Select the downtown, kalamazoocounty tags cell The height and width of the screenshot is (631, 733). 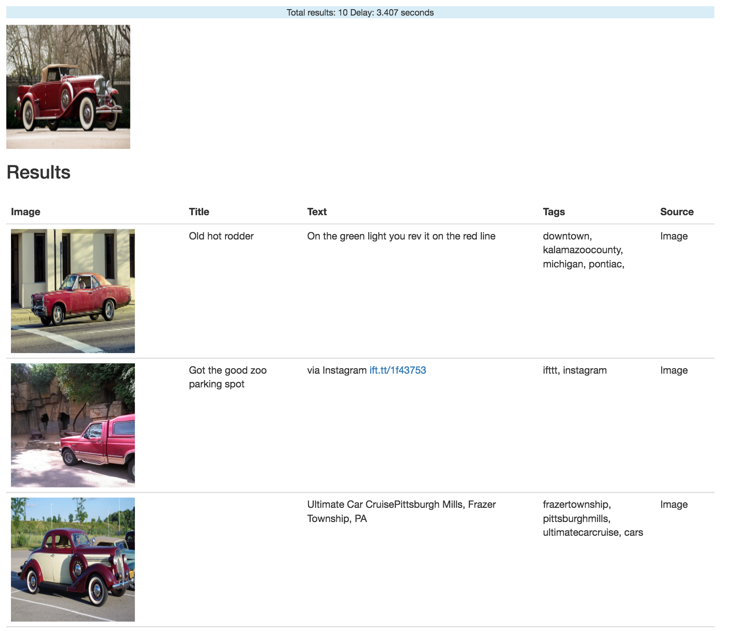coord(583,250)
